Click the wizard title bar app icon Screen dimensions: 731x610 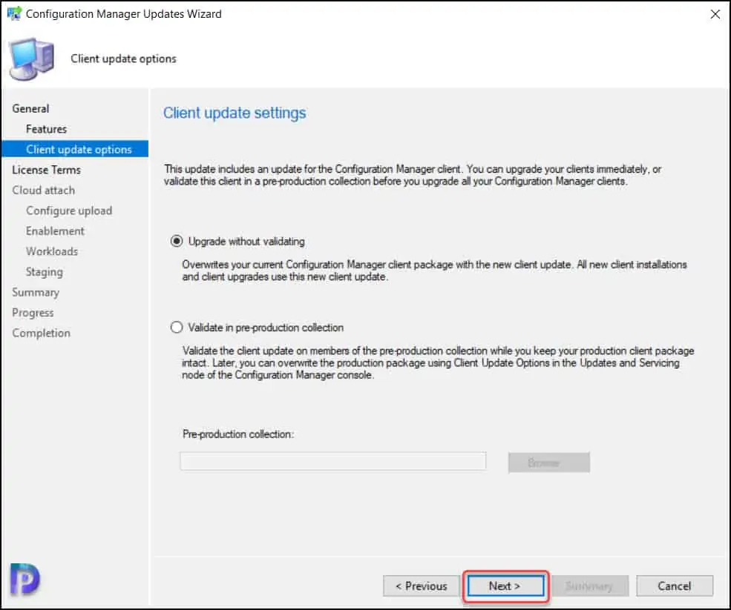pyautogui.click(x=14, y=13)
